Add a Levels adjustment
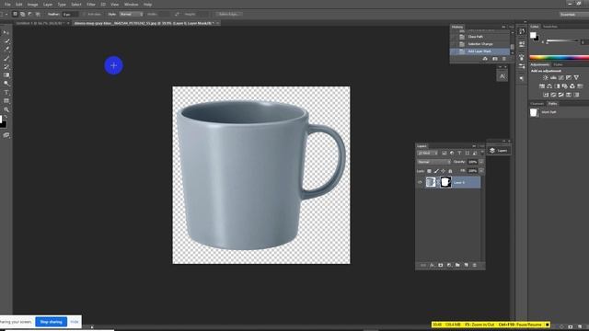 pos(553,77)
